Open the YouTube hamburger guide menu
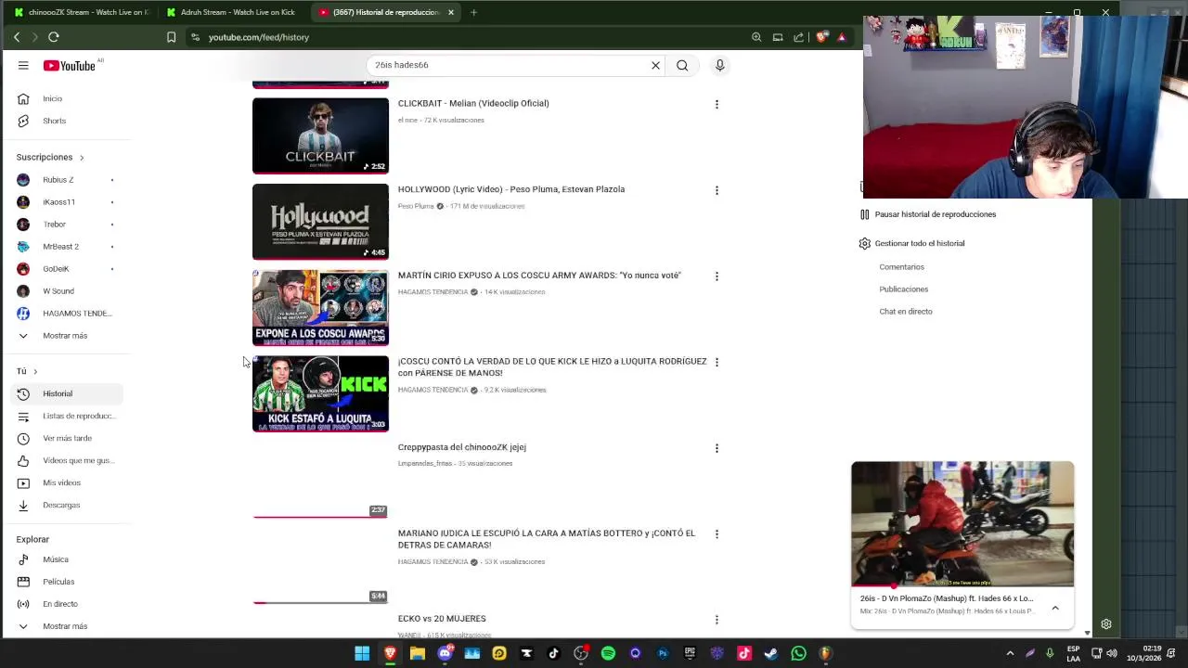Image resolution: width=1188 pixels, height=668 pixels. (x=23, y=65)
